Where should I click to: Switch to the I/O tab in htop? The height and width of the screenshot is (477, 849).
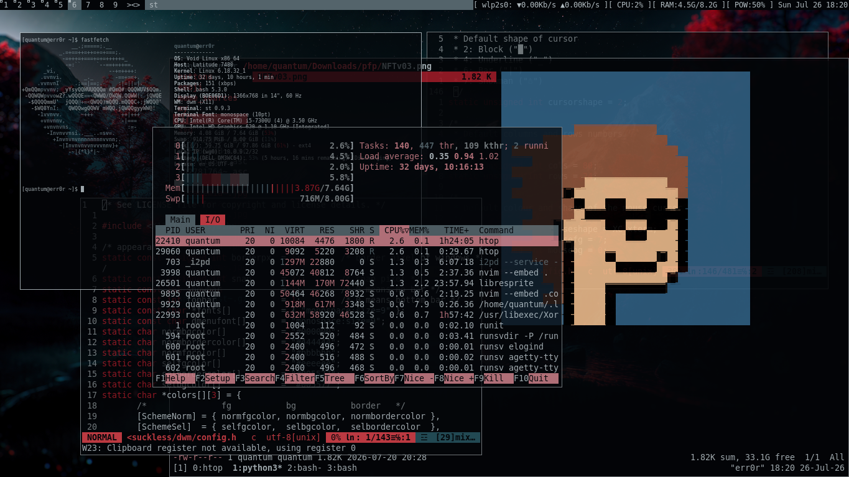(213, 220)
